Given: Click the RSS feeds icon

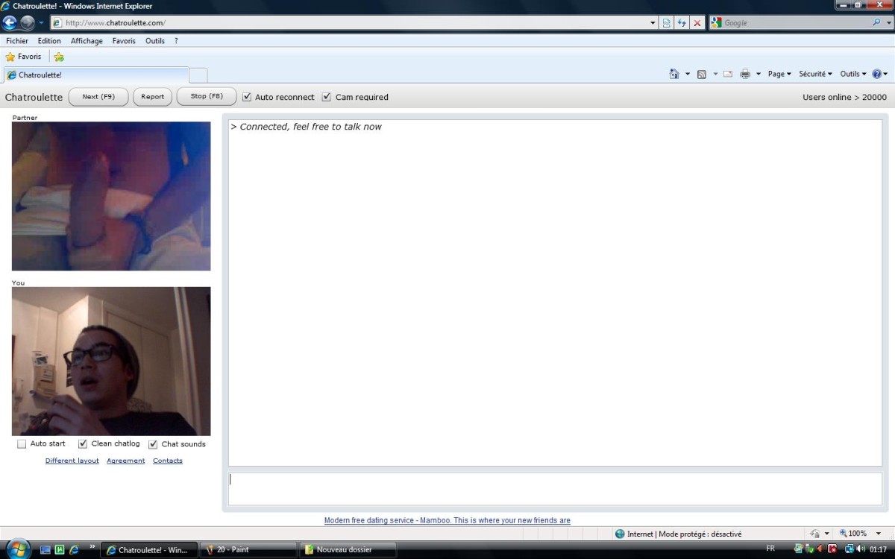Looking at the screenshot, I should [x=701, y=74].
